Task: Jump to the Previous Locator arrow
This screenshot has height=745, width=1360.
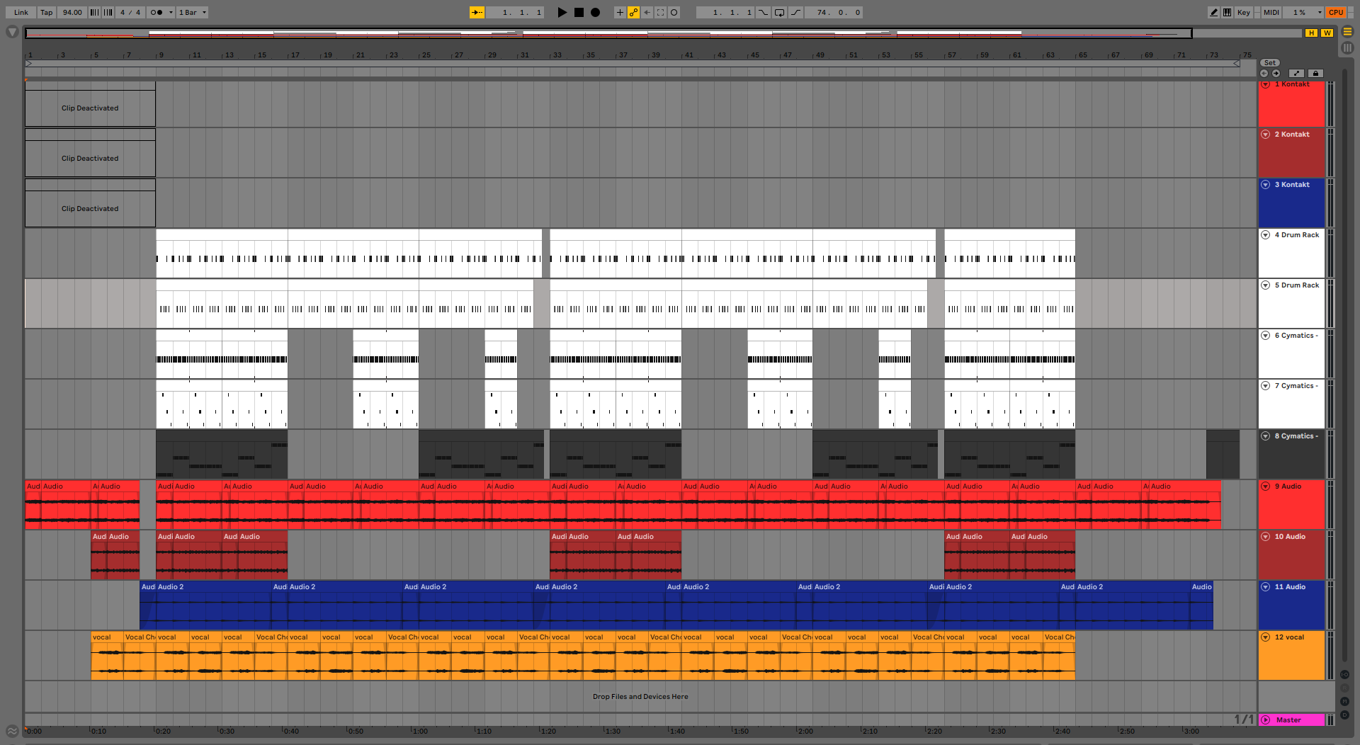Action: coord(1264,74)
